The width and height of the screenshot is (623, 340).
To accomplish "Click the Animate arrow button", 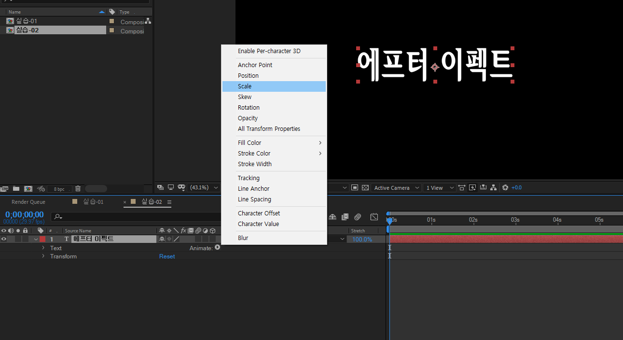I will pos(217,247).
